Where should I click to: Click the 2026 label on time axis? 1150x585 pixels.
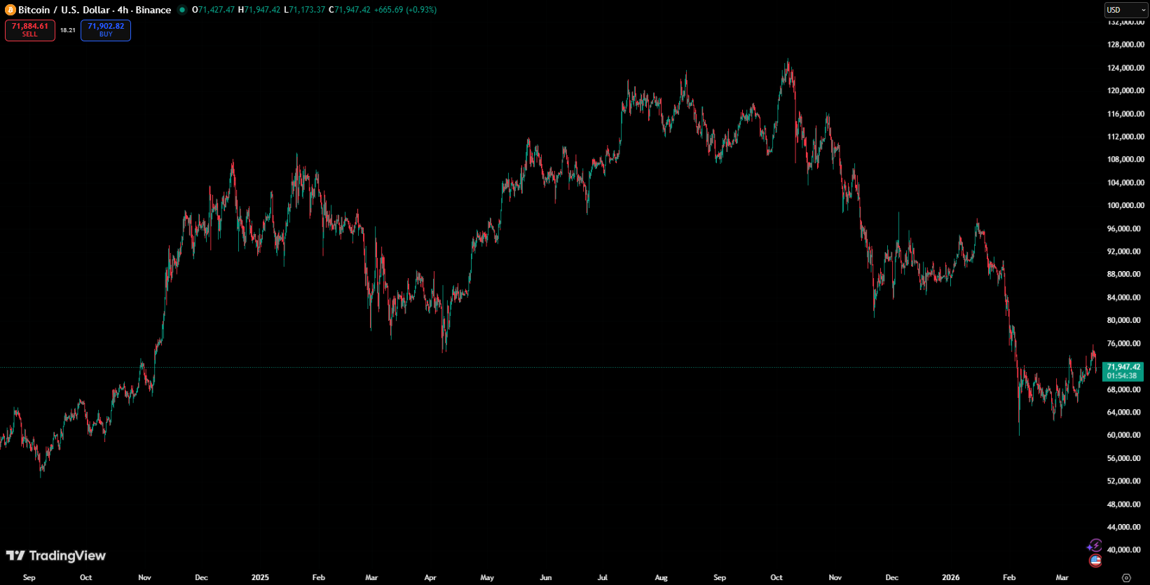(950, 577)
